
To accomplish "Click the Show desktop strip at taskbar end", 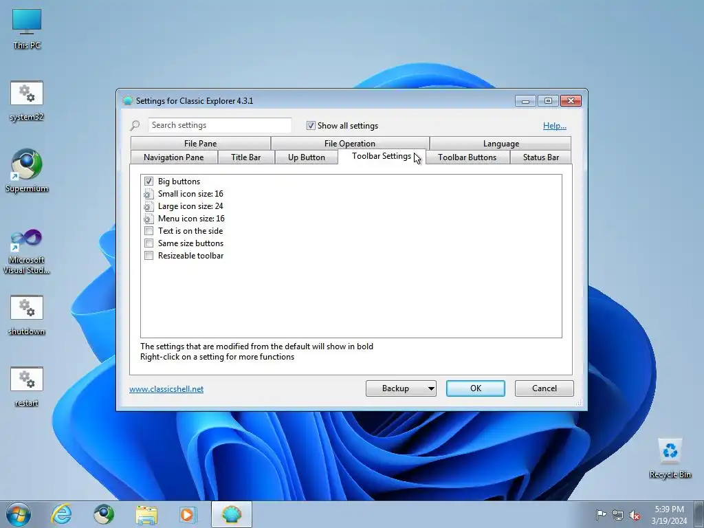I will point(699,514).
